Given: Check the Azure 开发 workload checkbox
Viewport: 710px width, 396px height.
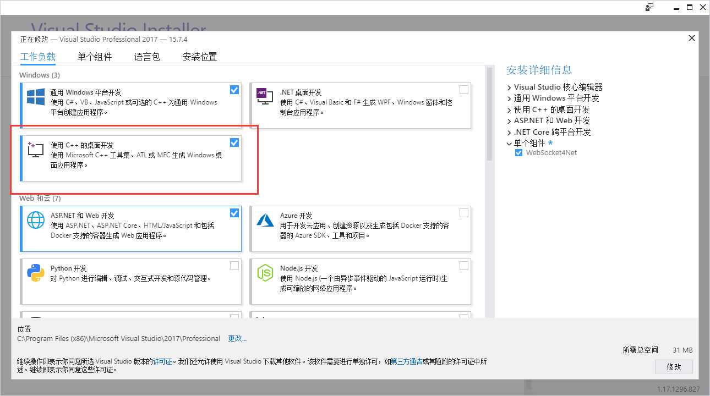Looking at the screenshot, I should pyautogui.click(x=464, y=213).
